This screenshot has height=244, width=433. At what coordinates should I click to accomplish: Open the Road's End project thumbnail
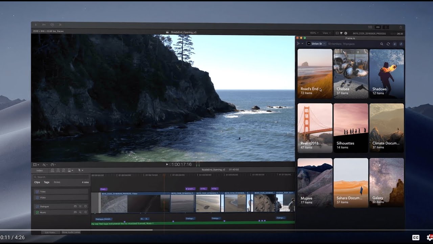pyautogui.click(x=315, y=74)
